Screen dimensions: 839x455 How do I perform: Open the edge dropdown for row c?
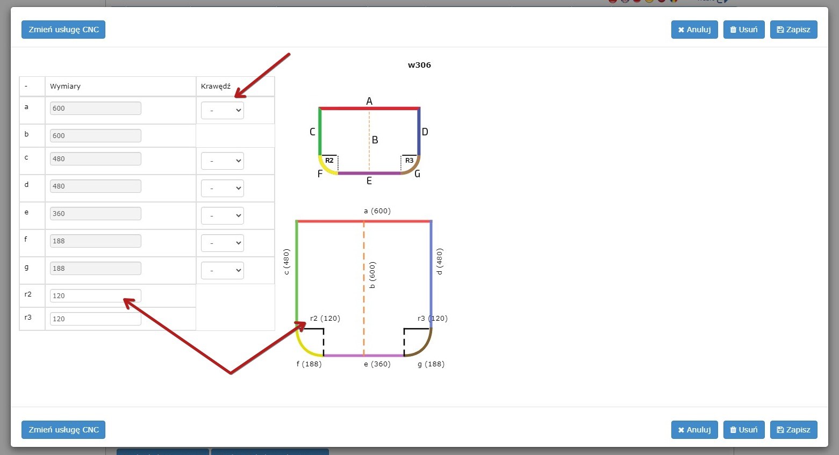tap(222, 161)
